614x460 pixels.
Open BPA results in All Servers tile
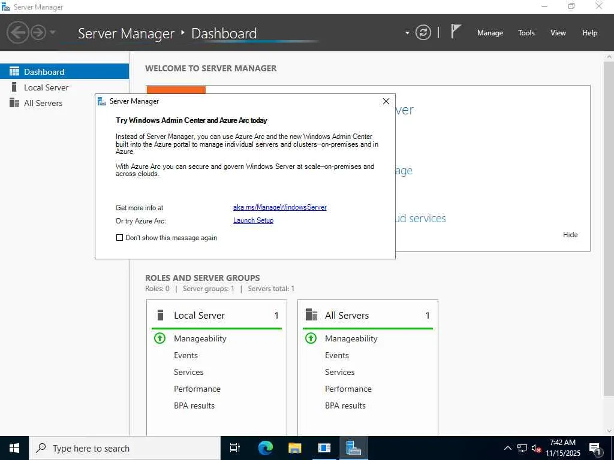[x=345, y=405]
